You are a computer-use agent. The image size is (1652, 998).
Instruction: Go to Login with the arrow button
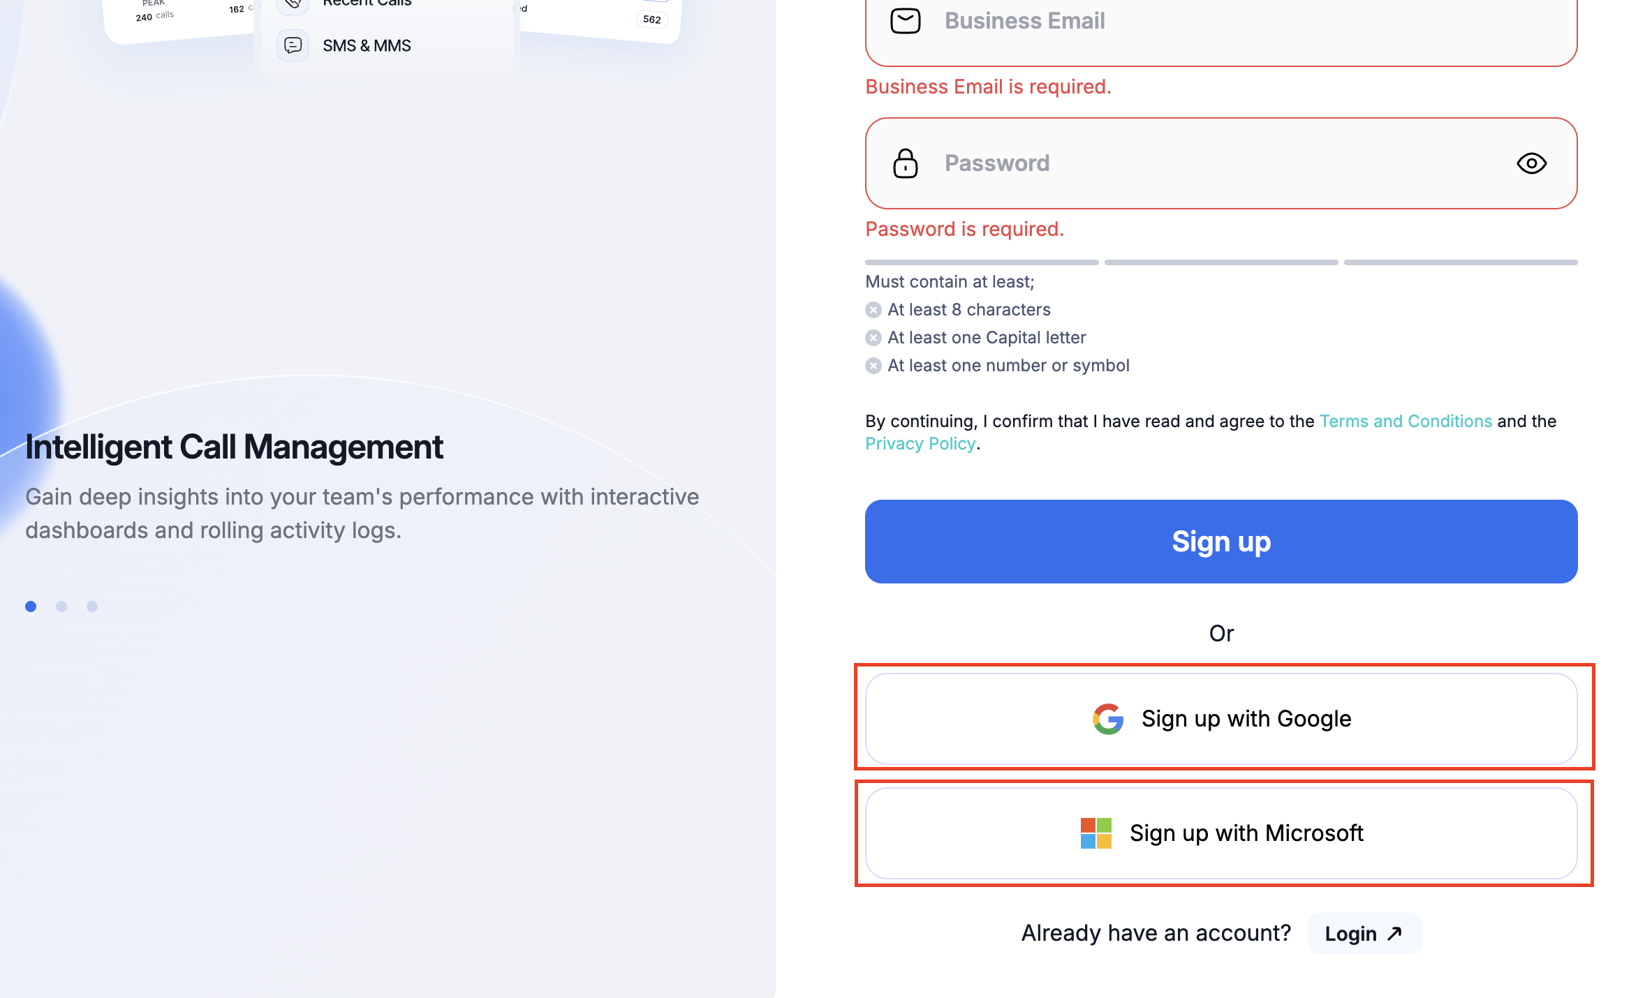click(x=1364, y=934)
